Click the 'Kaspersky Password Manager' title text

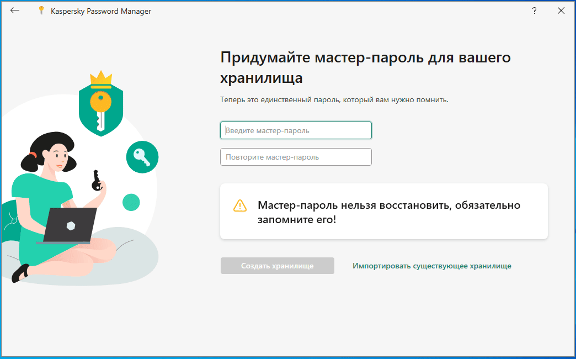coord(101,12)
